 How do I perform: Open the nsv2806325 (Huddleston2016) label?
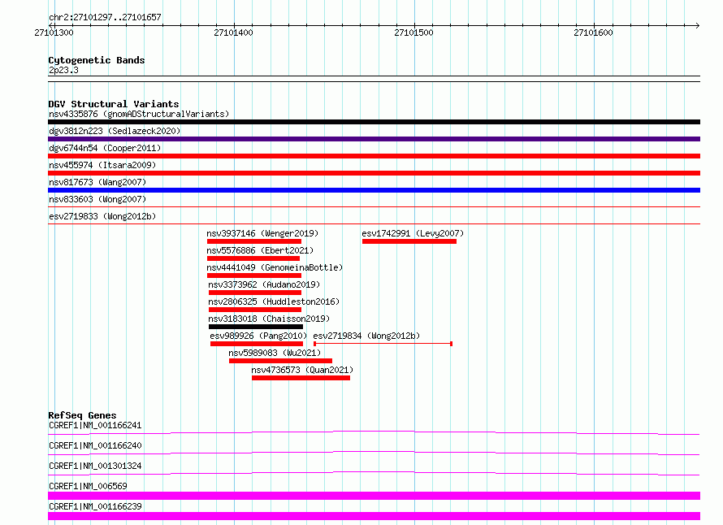(x=274, y=302)
